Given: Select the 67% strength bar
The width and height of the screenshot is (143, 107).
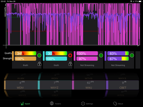Looking at the screenshot, I should (118, 59).
